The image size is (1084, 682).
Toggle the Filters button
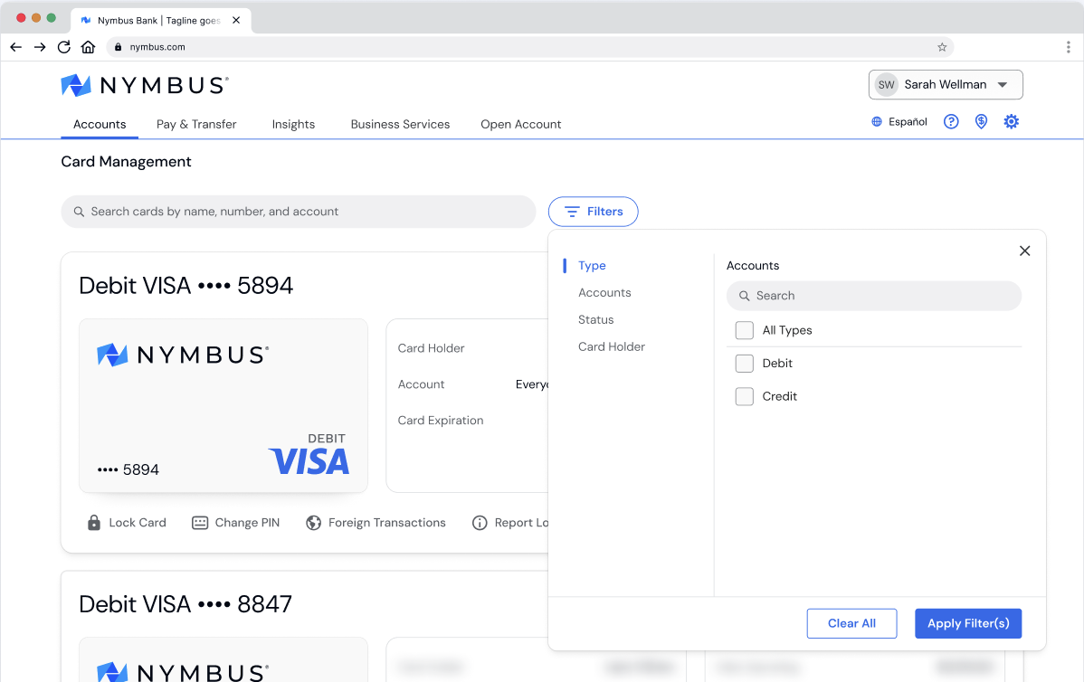(594, 212)
